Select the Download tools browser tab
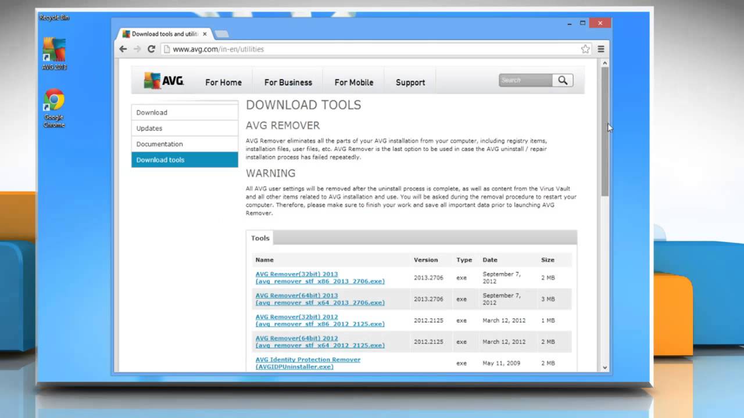The height and width of the screenshot is (418, 744). [x=164, y=34]
